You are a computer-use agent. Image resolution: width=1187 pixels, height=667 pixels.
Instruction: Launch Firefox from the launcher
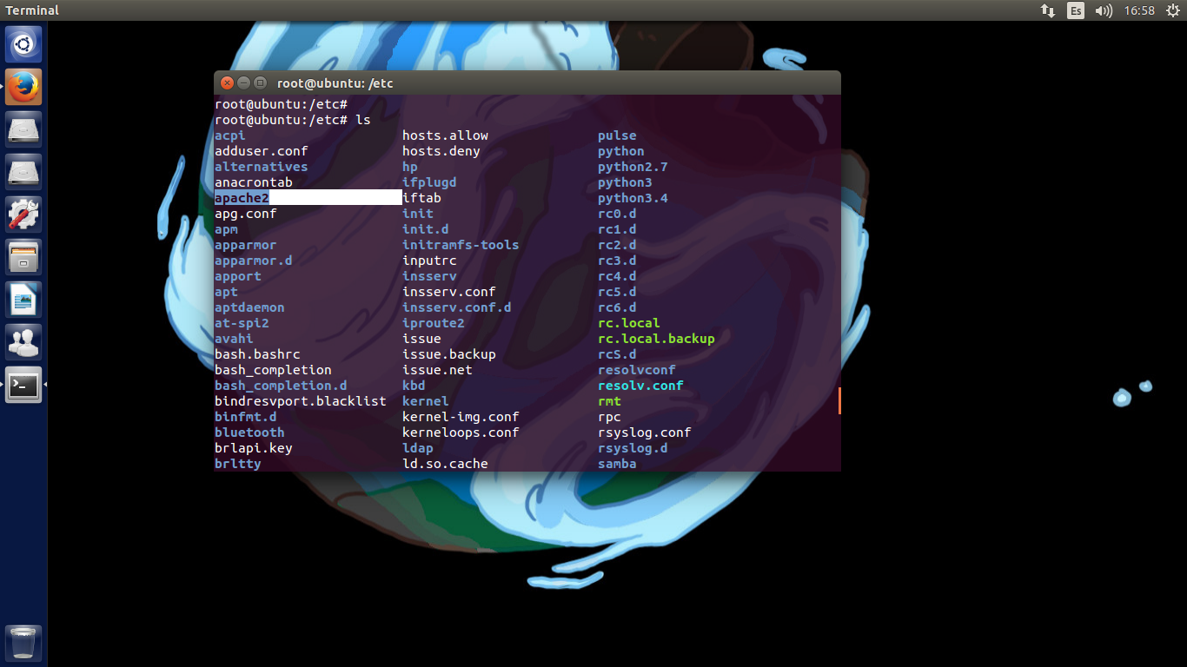23,87
